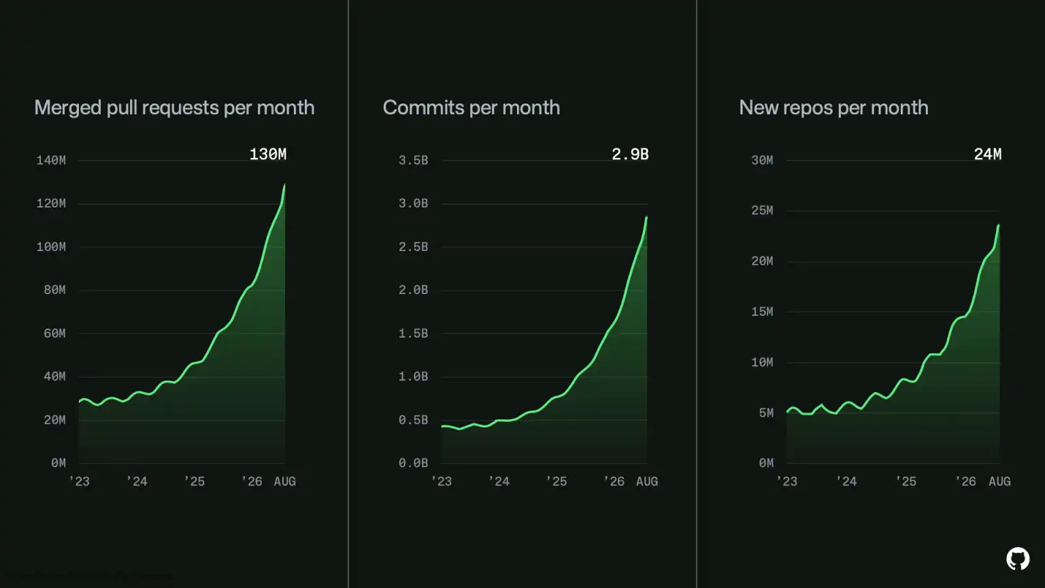The image size is (1045, 588).
Task: Click '25 under the pull requests chart
Action: coord(194,481)
